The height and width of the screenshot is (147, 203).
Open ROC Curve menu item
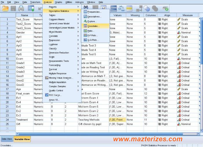(62, 95)
